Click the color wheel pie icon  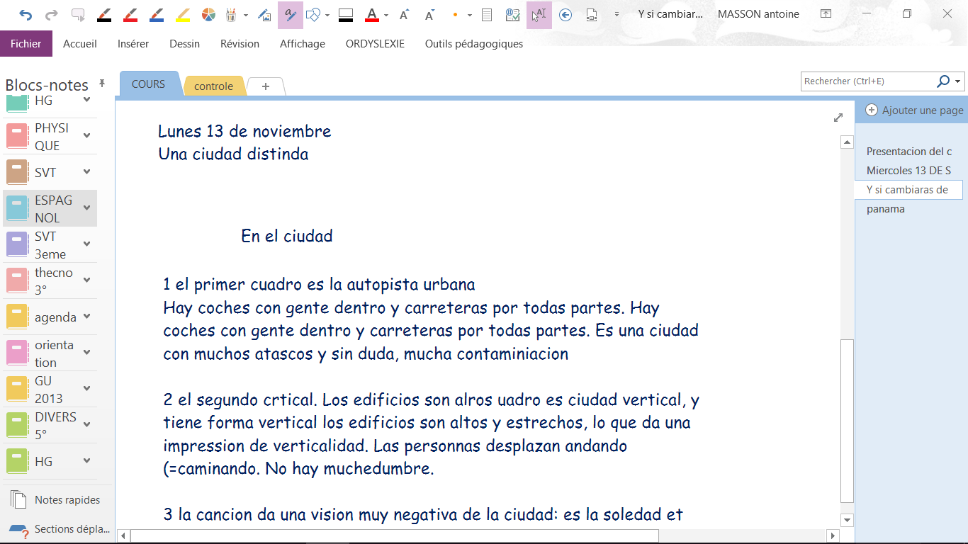[208, 15]
